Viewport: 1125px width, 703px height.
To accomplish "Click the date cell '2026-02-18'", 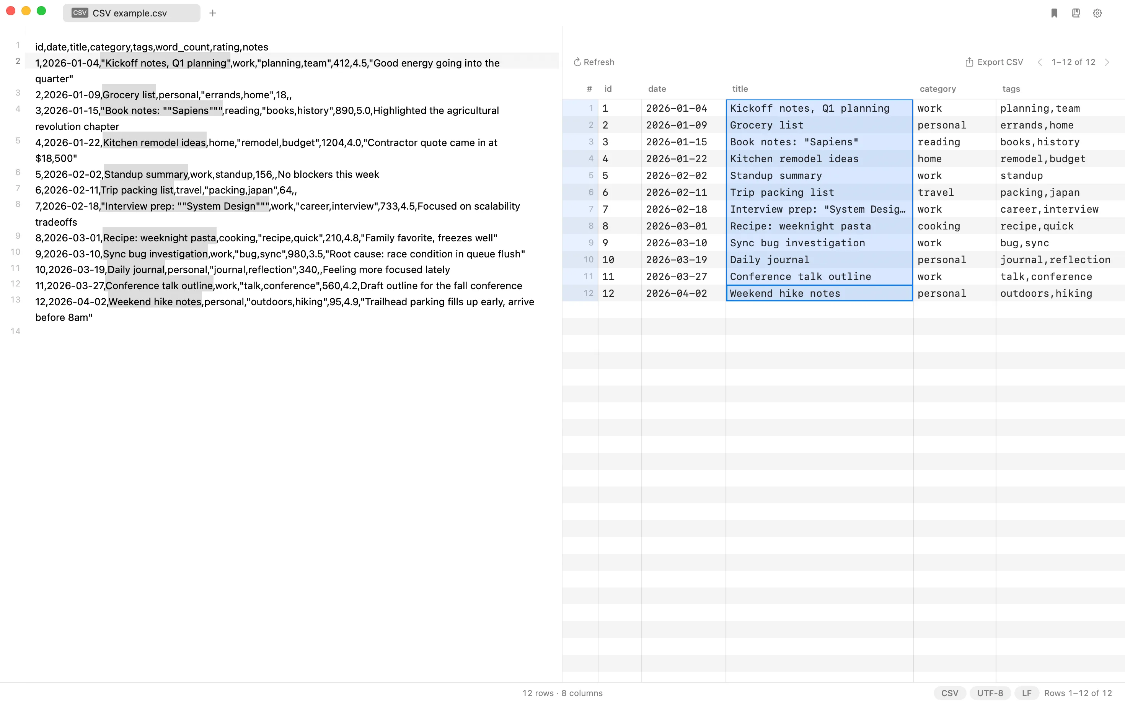I will pyautogui.click(x=683, y=209).
